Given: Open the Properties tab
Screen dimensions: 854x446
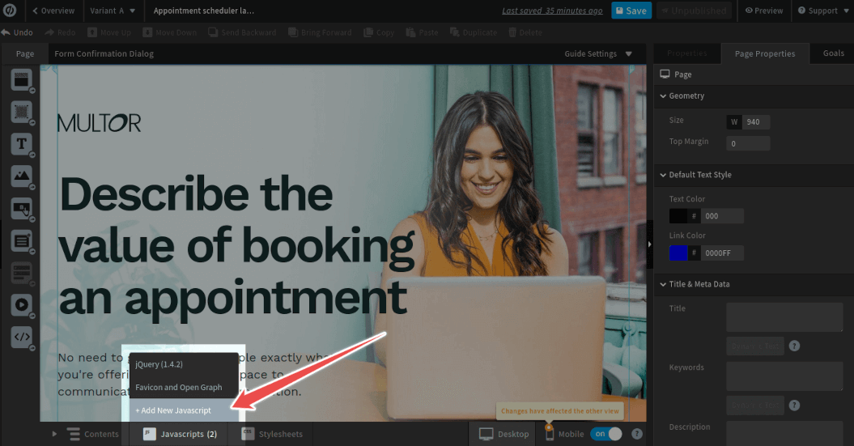Looking at the screenshot, I should [686, 53].
